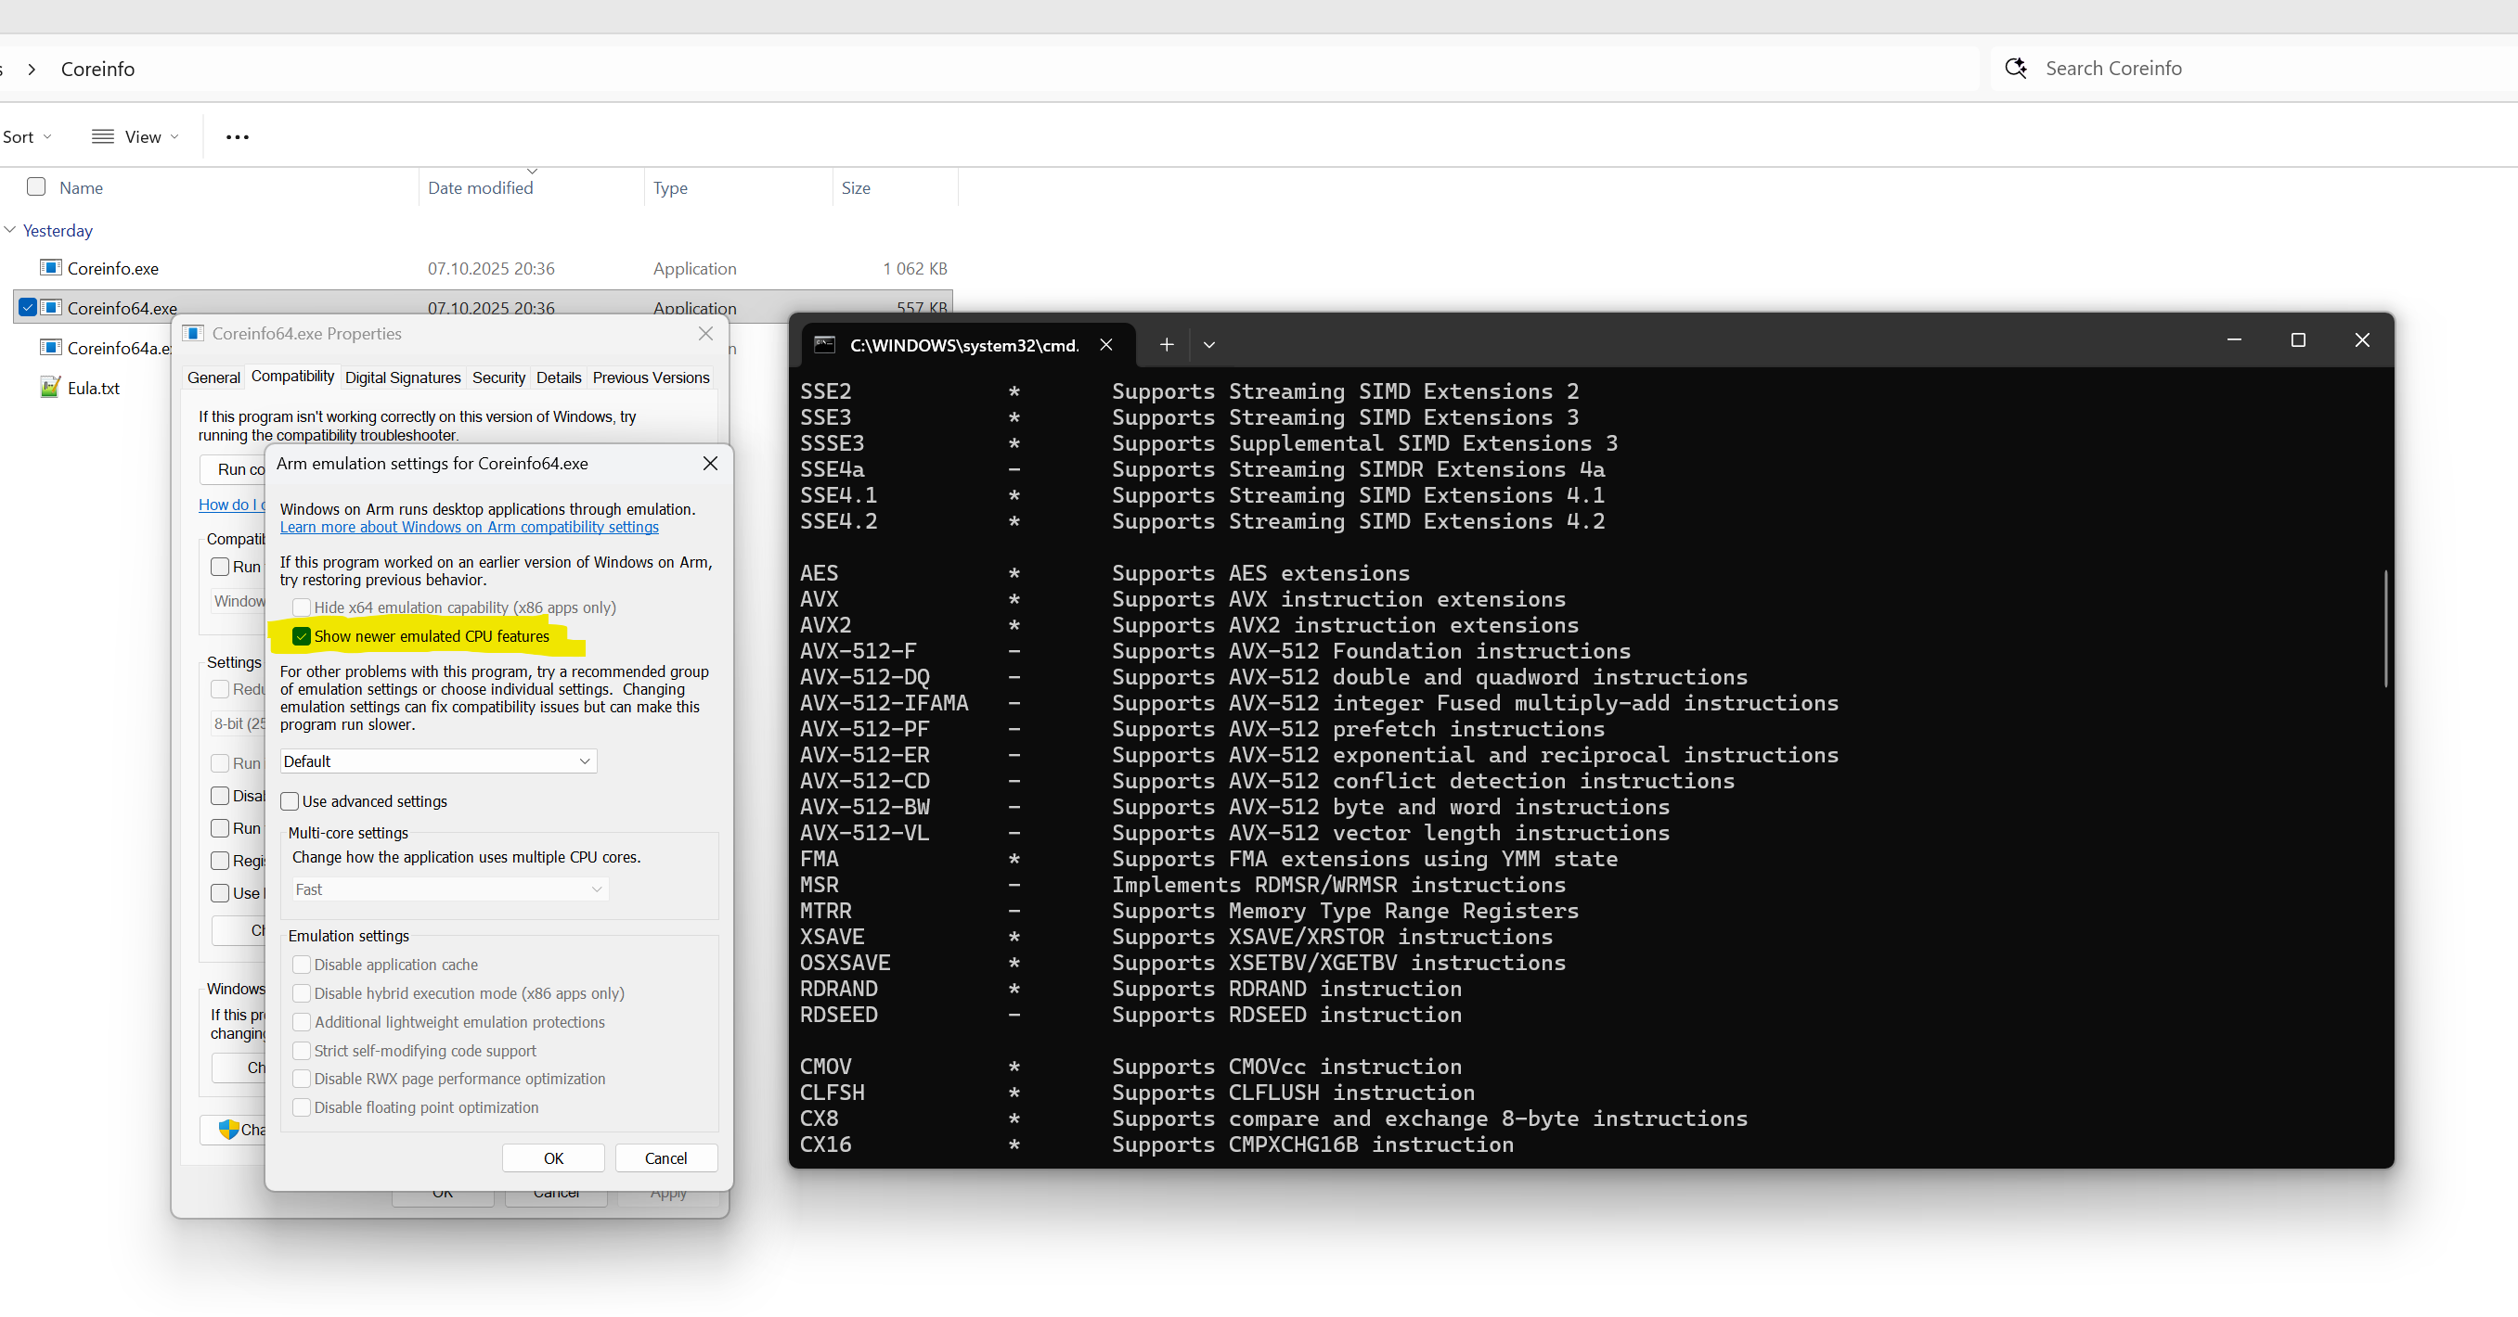Click the Coreinfo.exe application file icon
The image size is (2518, 1317).
(x=51, y=268)
